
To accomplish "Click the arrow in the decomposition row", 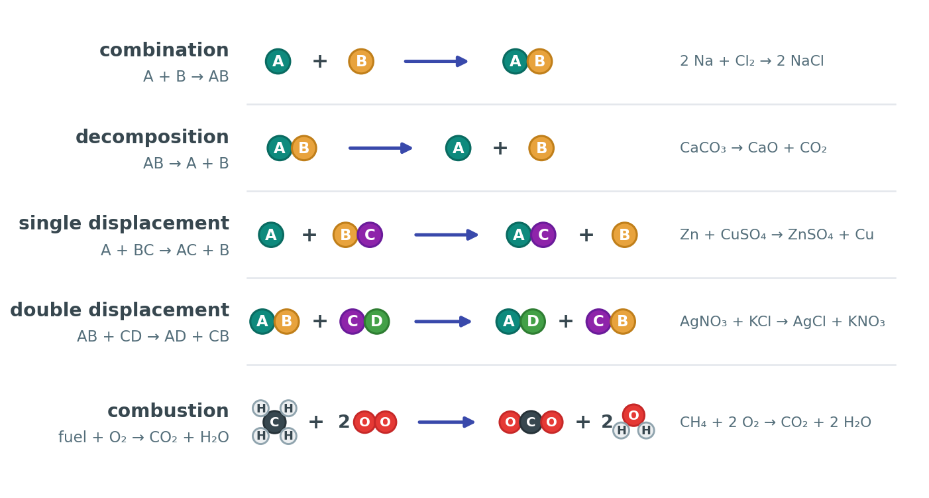I will click(381, 148).
